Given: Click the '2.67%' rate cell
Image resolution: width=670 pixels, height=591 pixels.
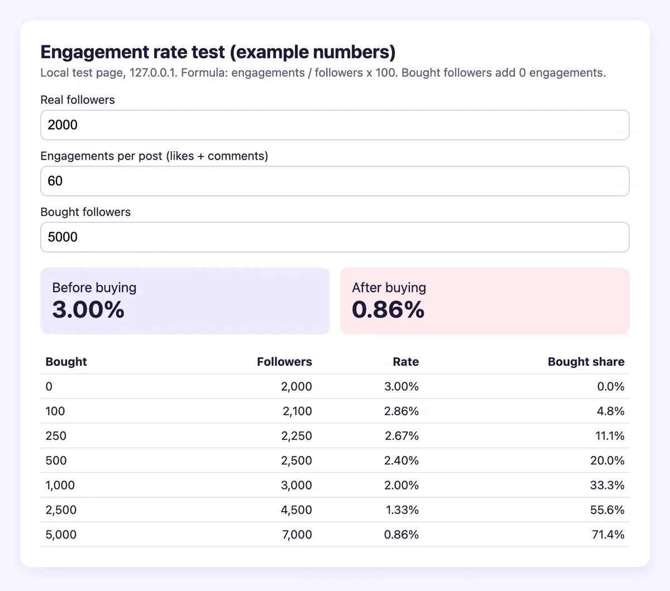Looking at the screenshot, I should click(x=401, y=436).
